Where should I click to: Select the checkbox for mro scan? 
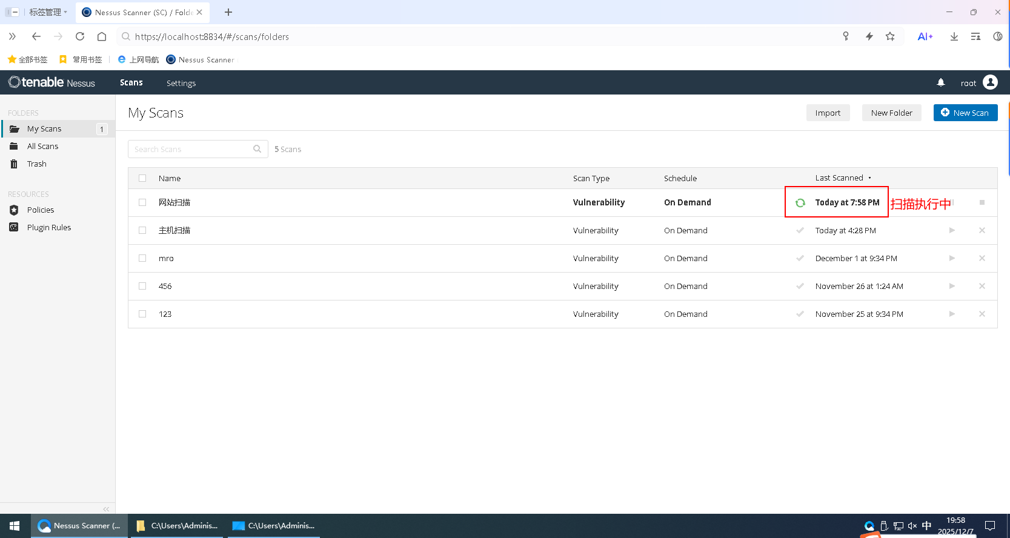[142, 258]
